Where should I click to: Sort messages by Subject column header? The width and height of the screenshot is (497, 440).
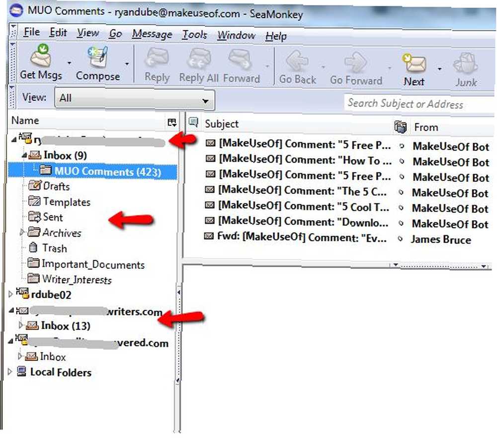221,124
